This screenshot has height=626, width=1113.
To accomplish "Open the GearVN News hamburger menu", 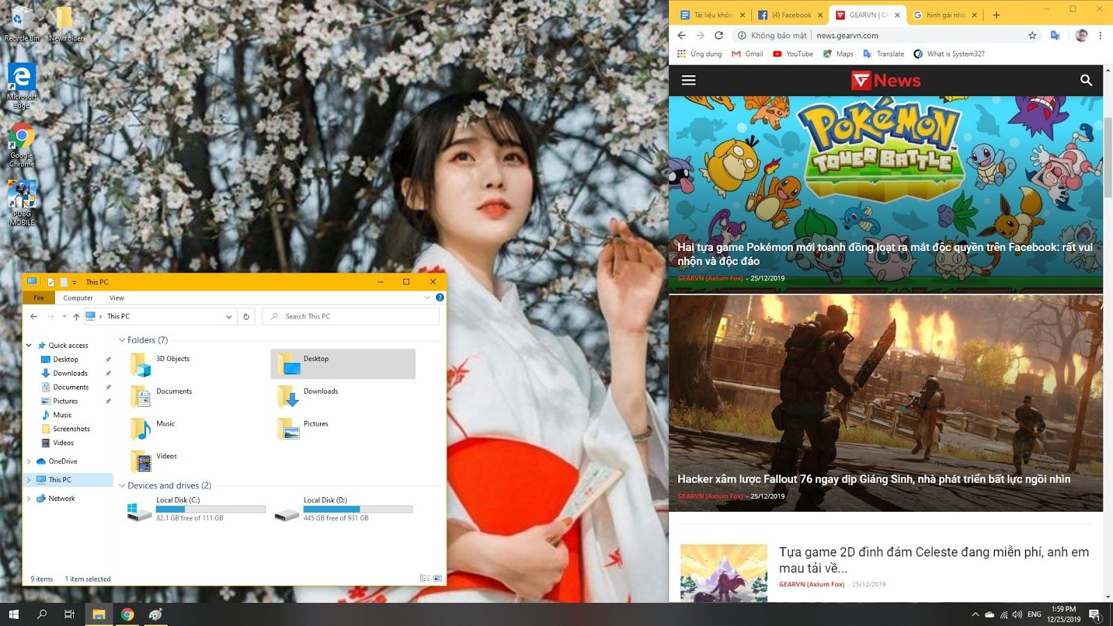I will point(689,80).
